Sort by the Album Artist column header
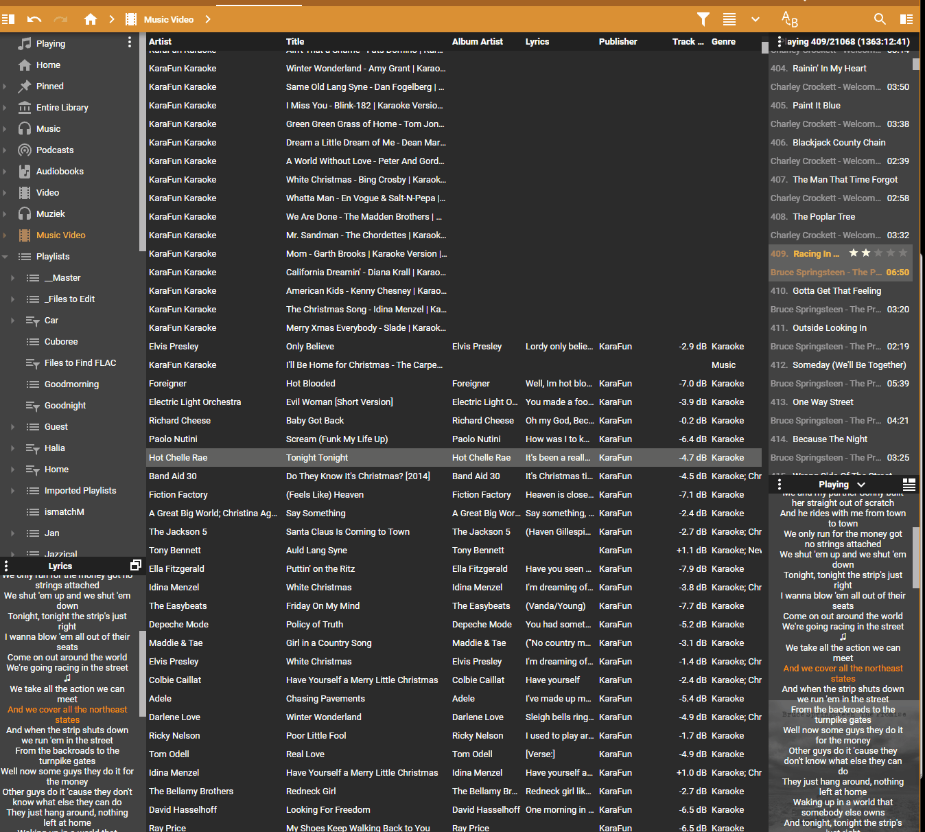The height and width of the screenshot is (832, 925). (478, 42)
